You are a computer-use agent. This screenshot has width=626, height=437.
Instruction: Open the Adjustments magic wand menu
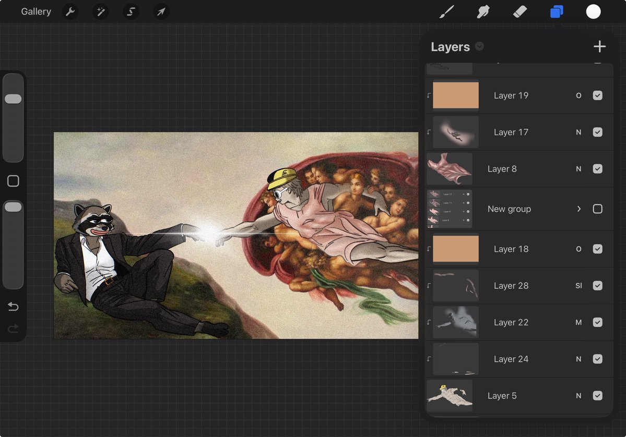[x=101, y=11]
